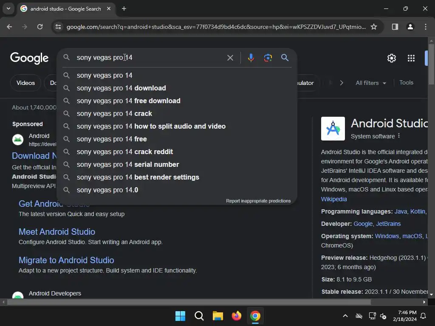The image size is (435, 326).
Task: Open the taskbar clock and date
Action: pyautogui.click(x=405, y=316)
